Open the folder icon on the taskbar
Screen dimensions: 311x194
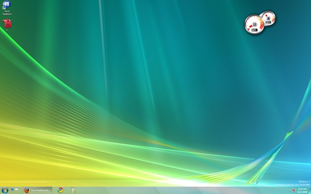(x=73, y=190)
